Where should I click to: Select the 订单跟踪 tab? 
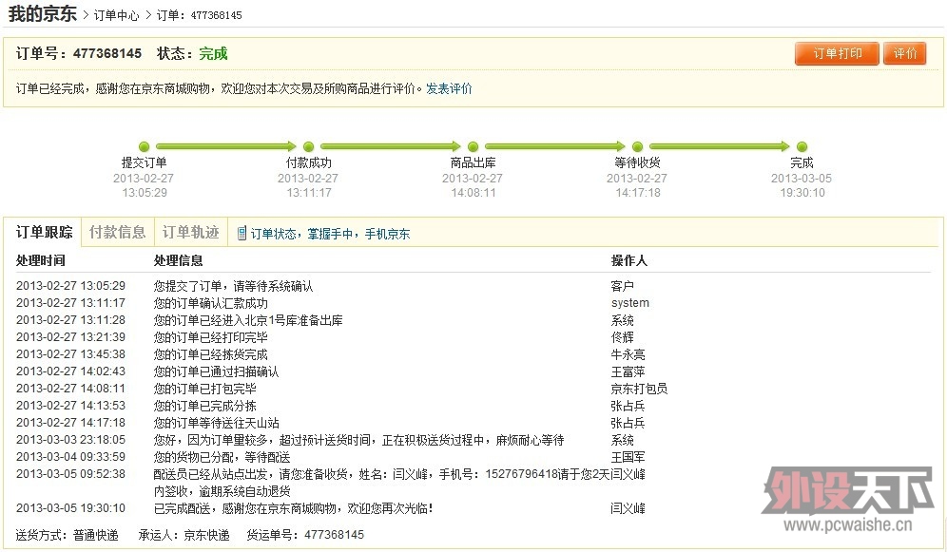coord(44,232)
